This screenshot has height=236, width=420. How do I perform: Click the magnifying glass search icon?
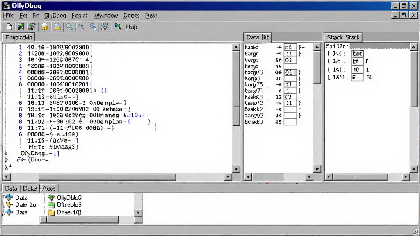tap(70, 27)
